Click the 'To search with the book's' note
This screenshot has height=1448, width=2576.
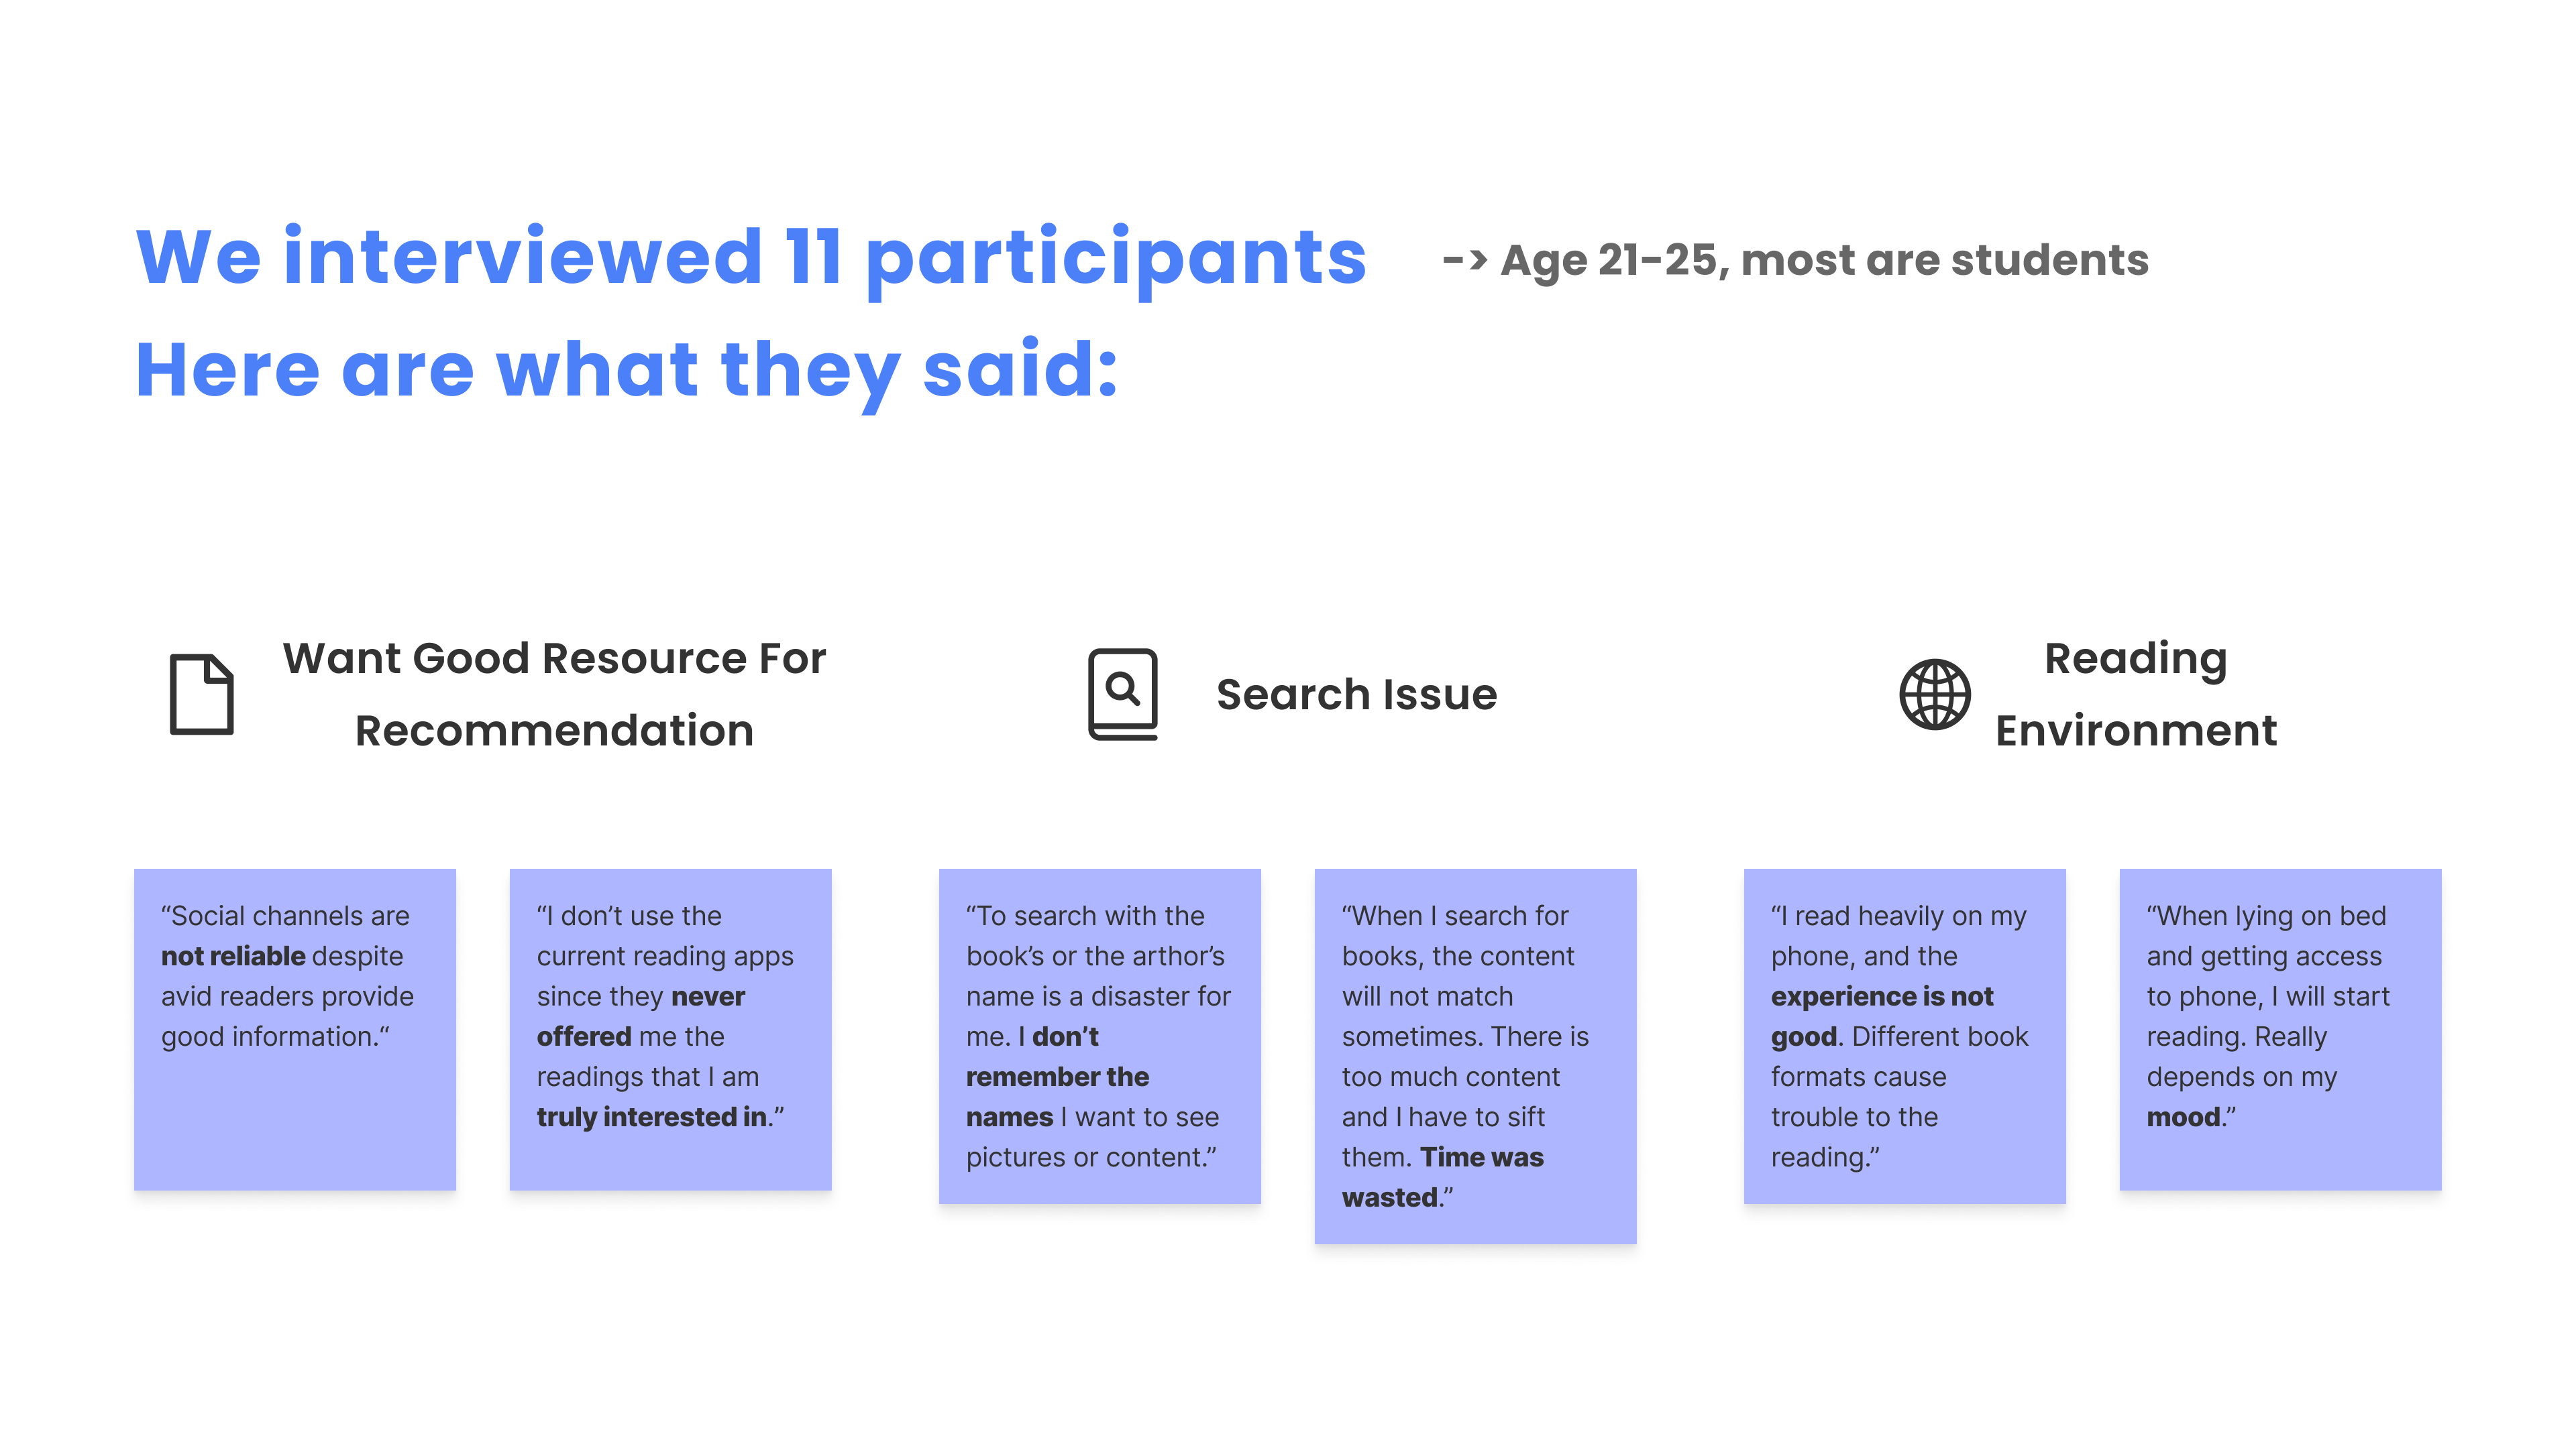pos(1100,1036)
